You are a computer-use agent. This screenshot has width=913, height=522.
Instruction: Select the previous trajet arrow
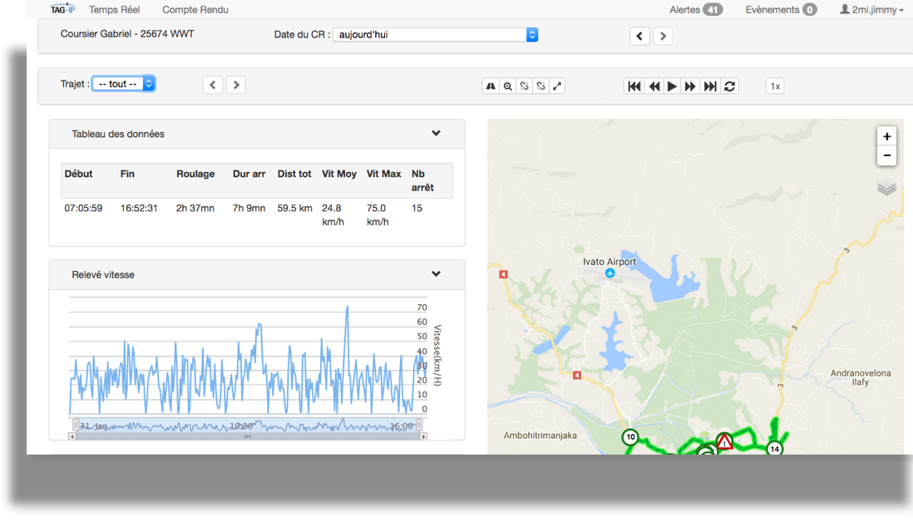213,85
